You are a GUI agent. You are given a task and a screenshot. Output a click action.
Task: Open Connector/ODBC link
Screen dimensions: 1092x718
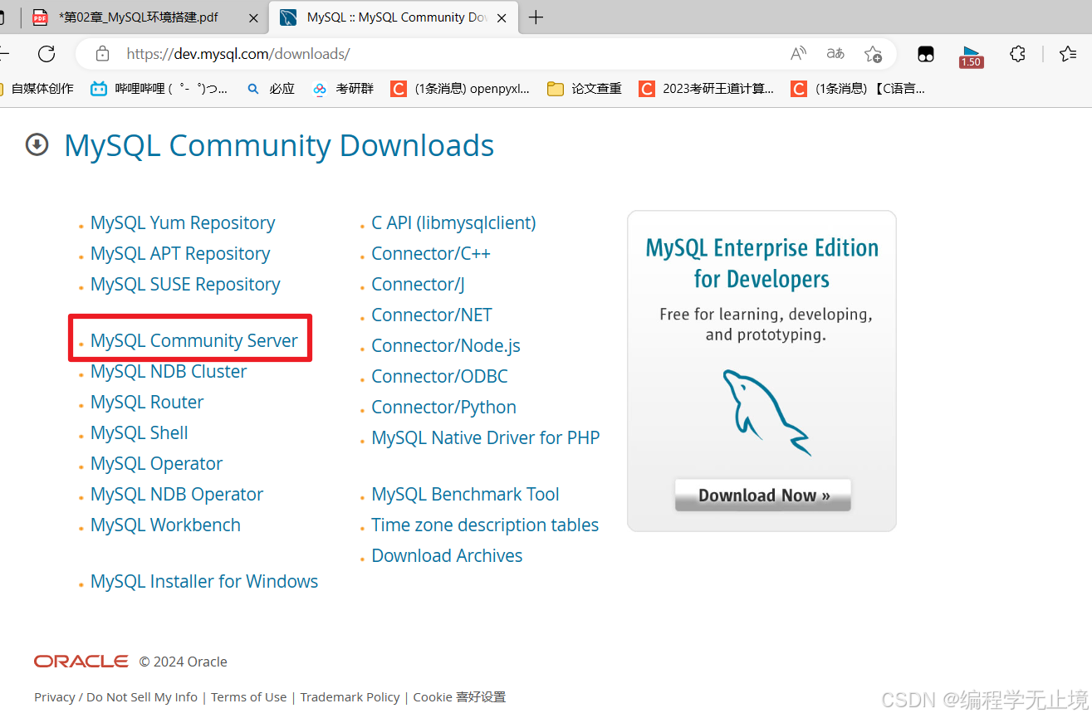(x=439, y=377)
